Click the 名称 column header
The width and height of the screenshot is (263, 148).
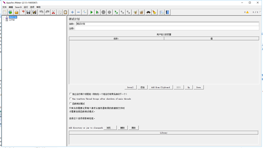[x=117, y=38]
